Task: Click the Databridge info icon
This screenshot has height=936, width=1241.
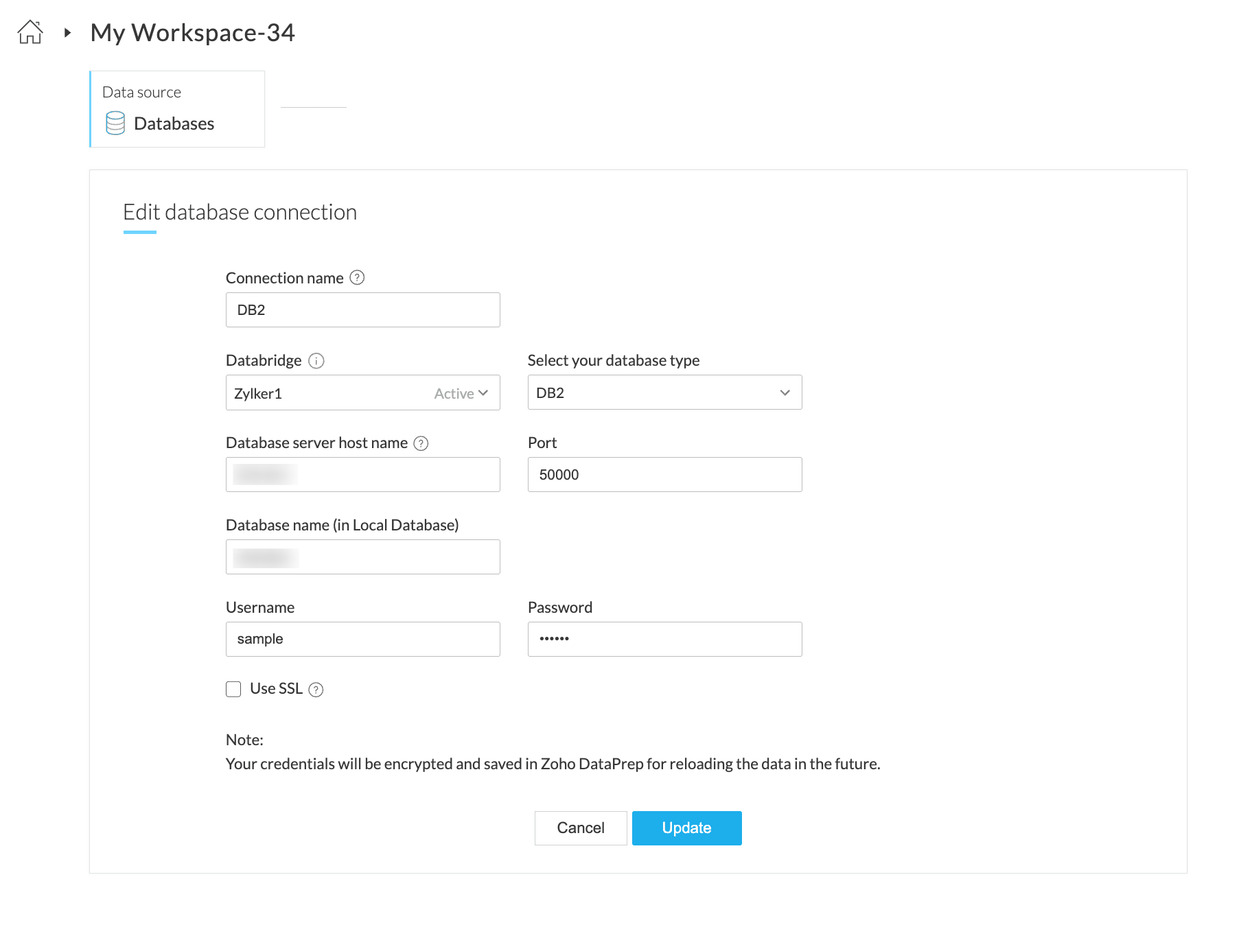Action: pyautogui.click(x=316, y=361)
